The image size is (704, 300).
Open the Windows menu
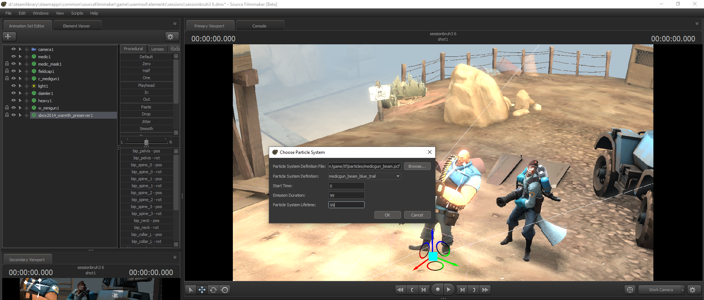(41, 13)
